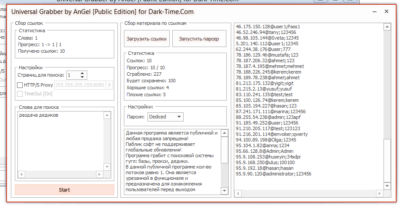Click up arrow of info text scrollbar
404x209 pixels.
tap(224, 133)
